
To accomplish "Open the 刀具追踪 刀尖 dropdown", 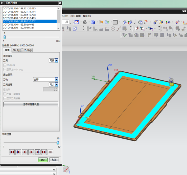I will (x=54, y=85).
